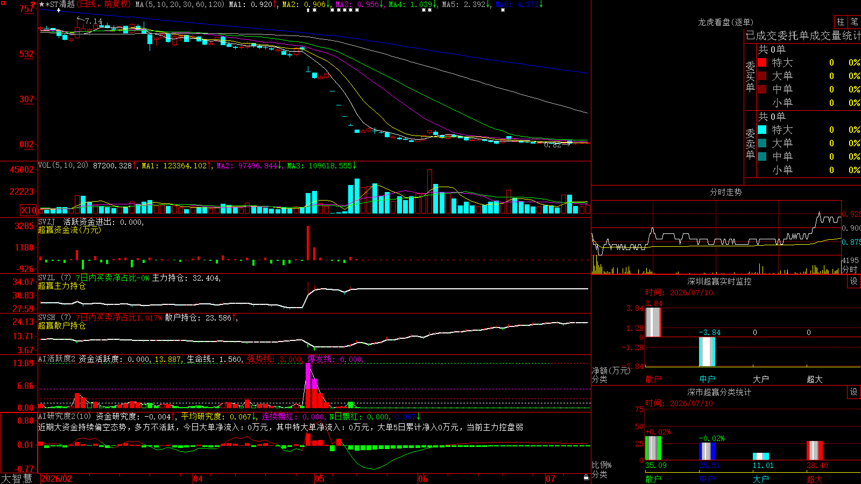Click the 龙虎看盘(逐单) panel title
This screenshot has height=484, width=861.
coord(725,22)
